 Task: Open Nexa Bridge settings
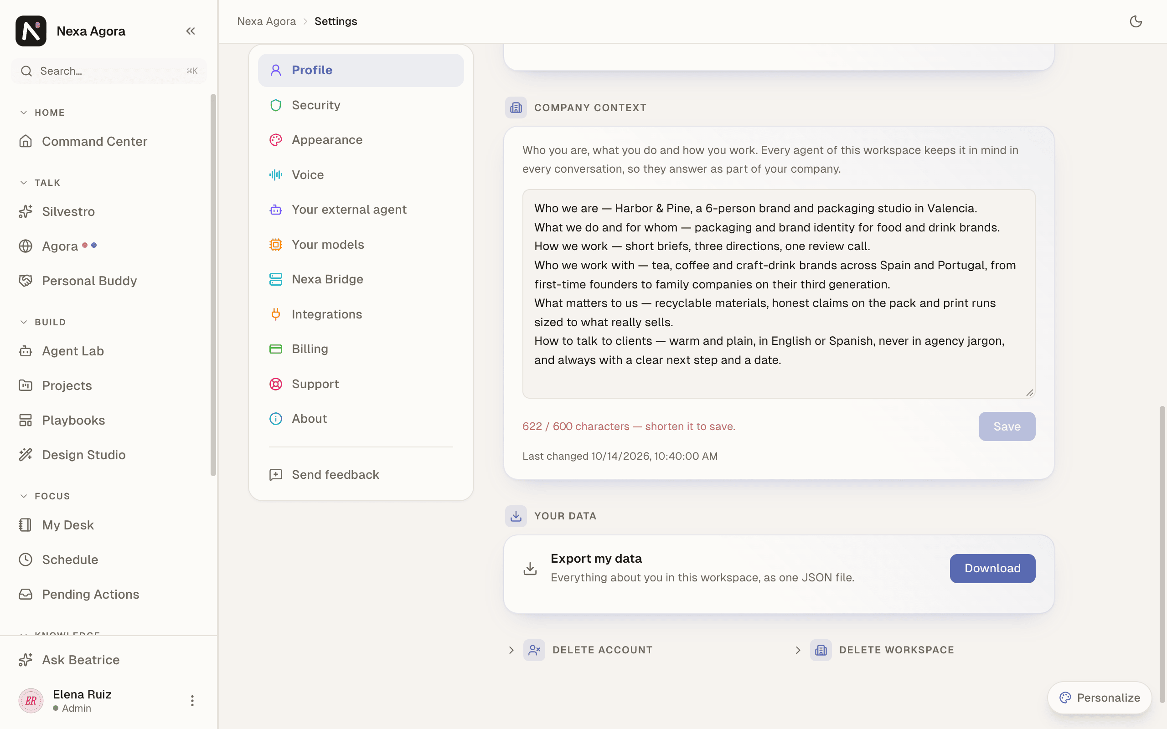(361, 279)
